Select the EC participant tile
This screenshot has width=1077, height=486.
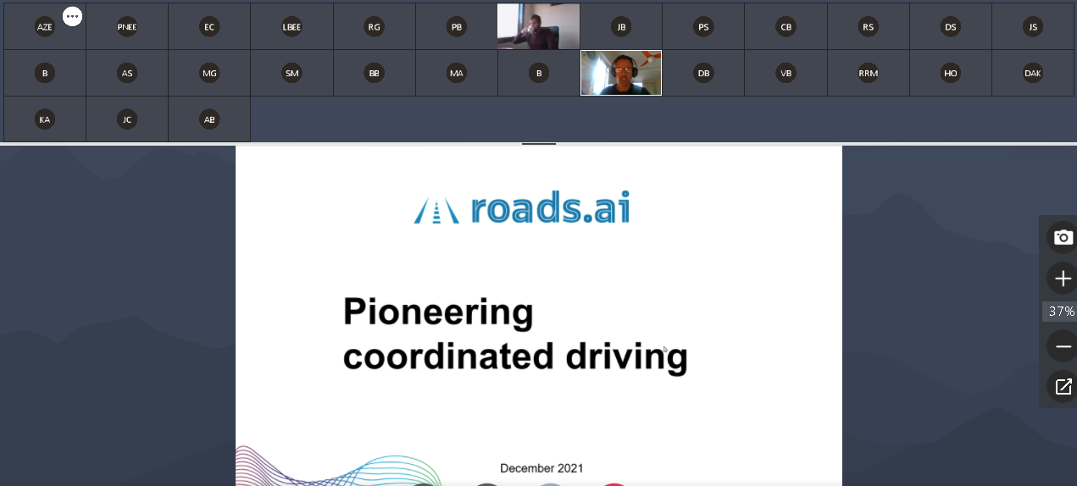(209, 26)
